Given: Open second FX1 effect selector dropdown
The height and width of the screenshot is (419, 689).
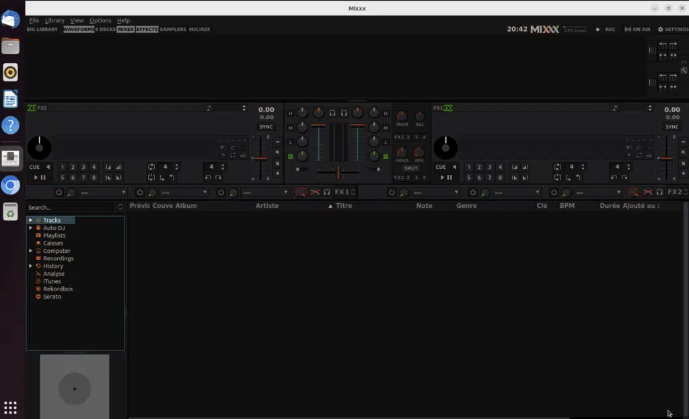Looking at the screenshot, I should coord(184,192).
